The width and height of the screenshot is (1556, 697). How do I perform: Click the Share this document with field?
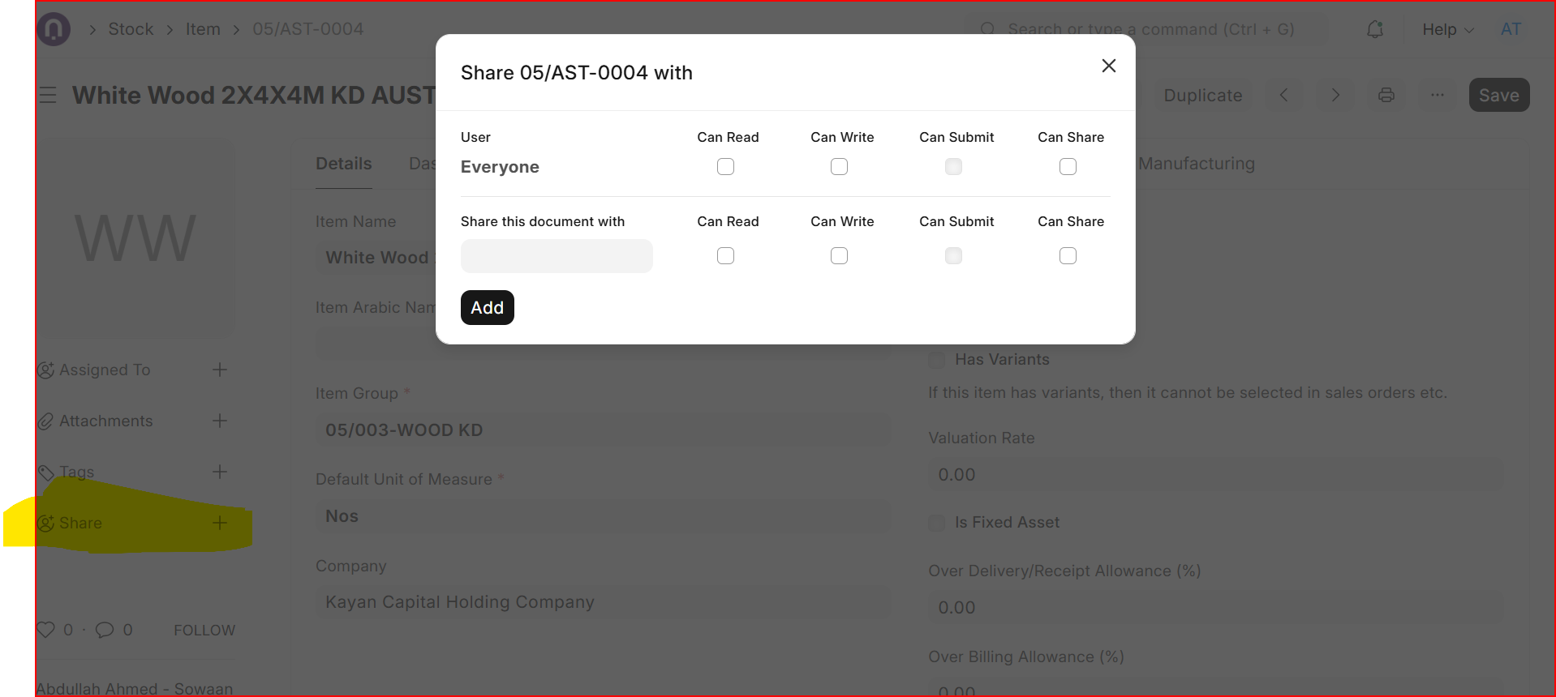pos(557,256)
